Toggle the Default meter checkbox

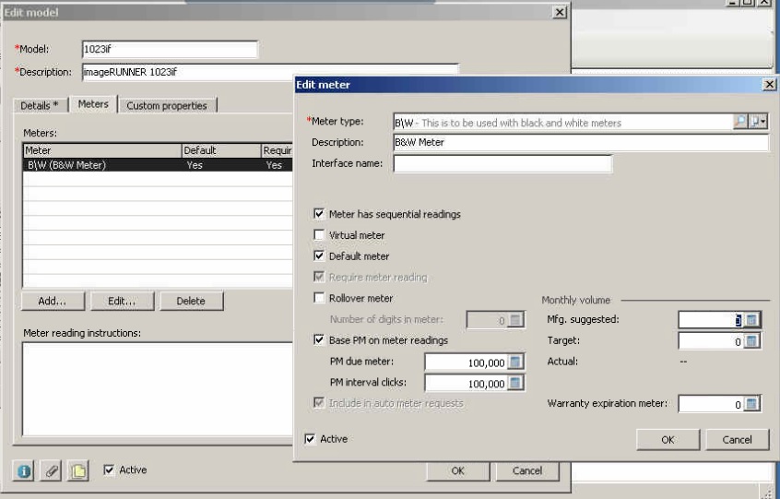319,255
